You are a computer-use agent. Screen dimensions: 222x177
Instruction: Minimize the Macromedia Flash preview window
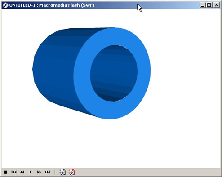point(203,5)
